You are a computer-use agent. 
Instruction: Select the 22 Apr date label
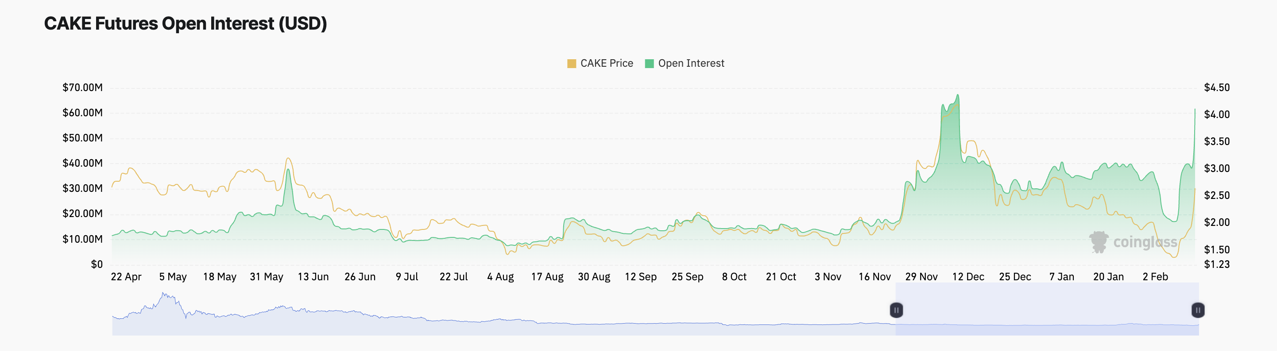pyautogui.click(x=126, y=277)
